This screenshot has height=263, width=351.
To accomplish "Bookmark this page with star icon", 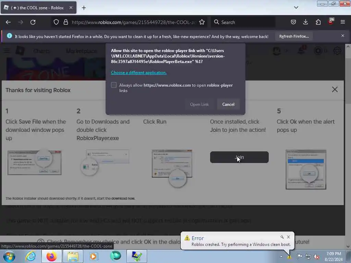I will point(202,22).
